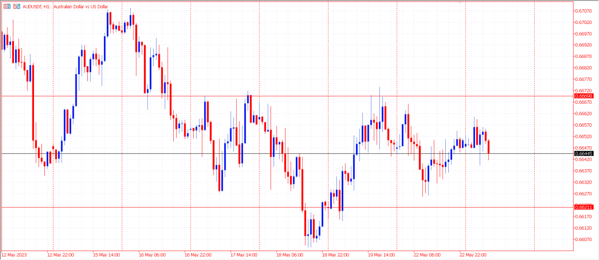Click the 0.66570 price scale value
The width and height of the screenshot is (599, 260).
coord(584,125)
